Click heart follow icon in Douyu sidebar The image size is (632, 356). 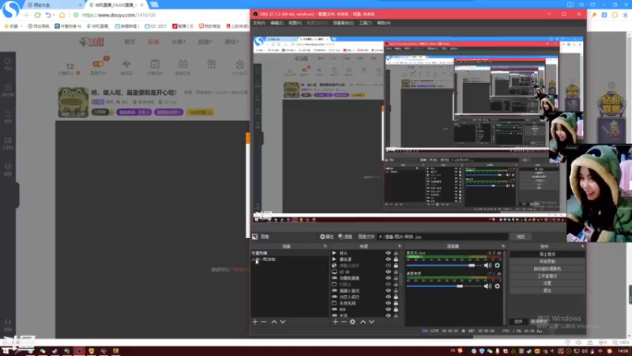[x=8, y=62]
